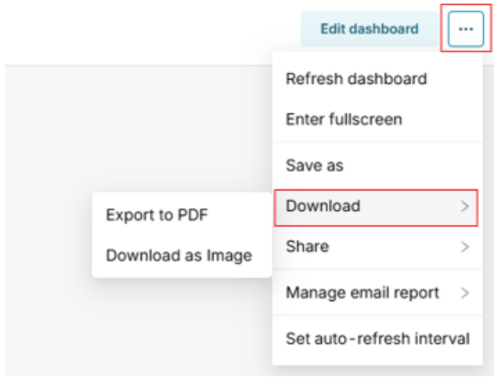Click the Edit dashboard button
Viewport: 501px width, 384px height.
click(x=369, y=29)
